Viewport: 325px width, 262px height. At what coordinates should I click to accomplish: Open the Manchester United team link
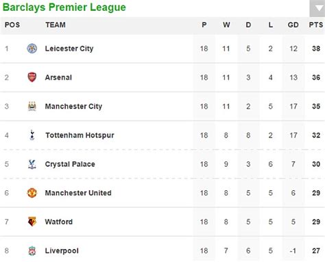[78, 193]
